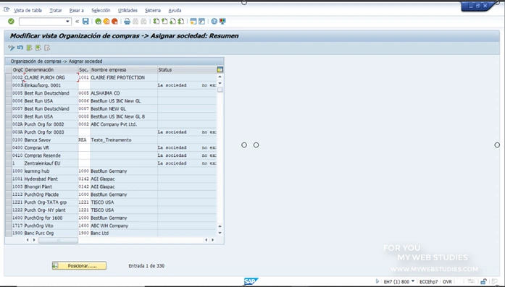Image resolution: width=505 pixels, height=287 pixels.
Task: Click the Create new session icon
Action: [193, 22]
